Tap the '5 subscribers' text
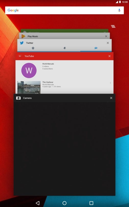 [48, 69]
